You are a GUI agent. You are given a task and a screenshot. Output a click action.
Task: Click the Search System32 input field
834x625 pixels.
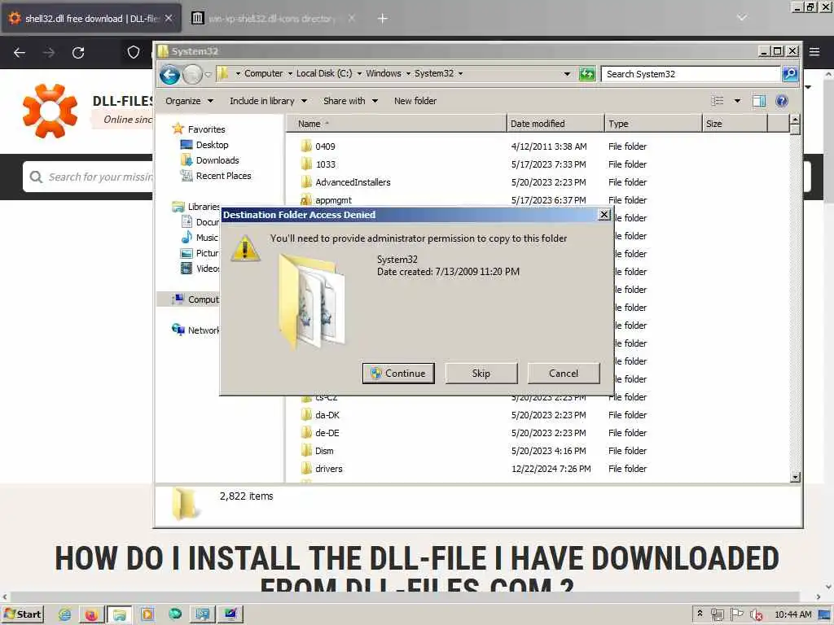click(691, 74)
